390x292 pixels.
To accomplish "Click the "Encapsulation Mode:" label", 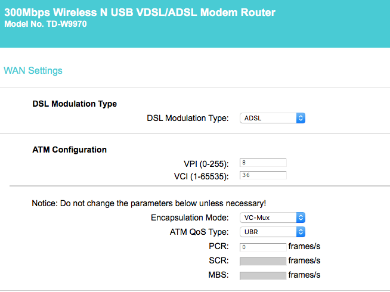I will [x=190, y=218].
